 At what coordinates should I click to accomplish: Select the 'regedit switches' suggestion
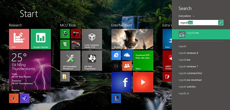tap(187, 87)
